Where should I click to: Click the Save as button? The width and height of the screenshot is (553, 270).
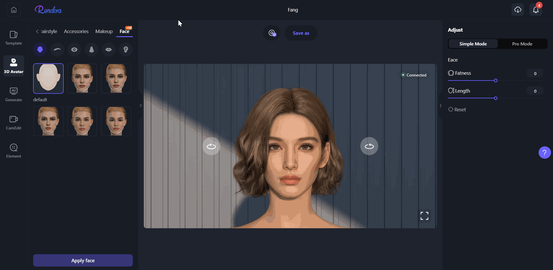[x=301, y=33]
